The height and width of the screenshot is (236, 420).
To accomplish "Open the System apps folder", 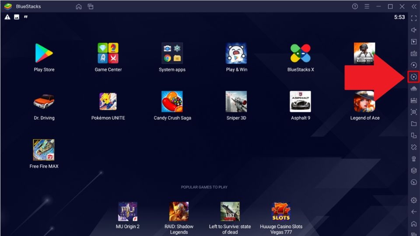I will (172, 53).
